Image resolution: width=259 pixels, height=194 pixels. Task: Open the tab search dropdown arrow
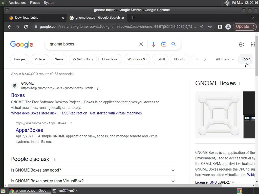pos(253,18)
